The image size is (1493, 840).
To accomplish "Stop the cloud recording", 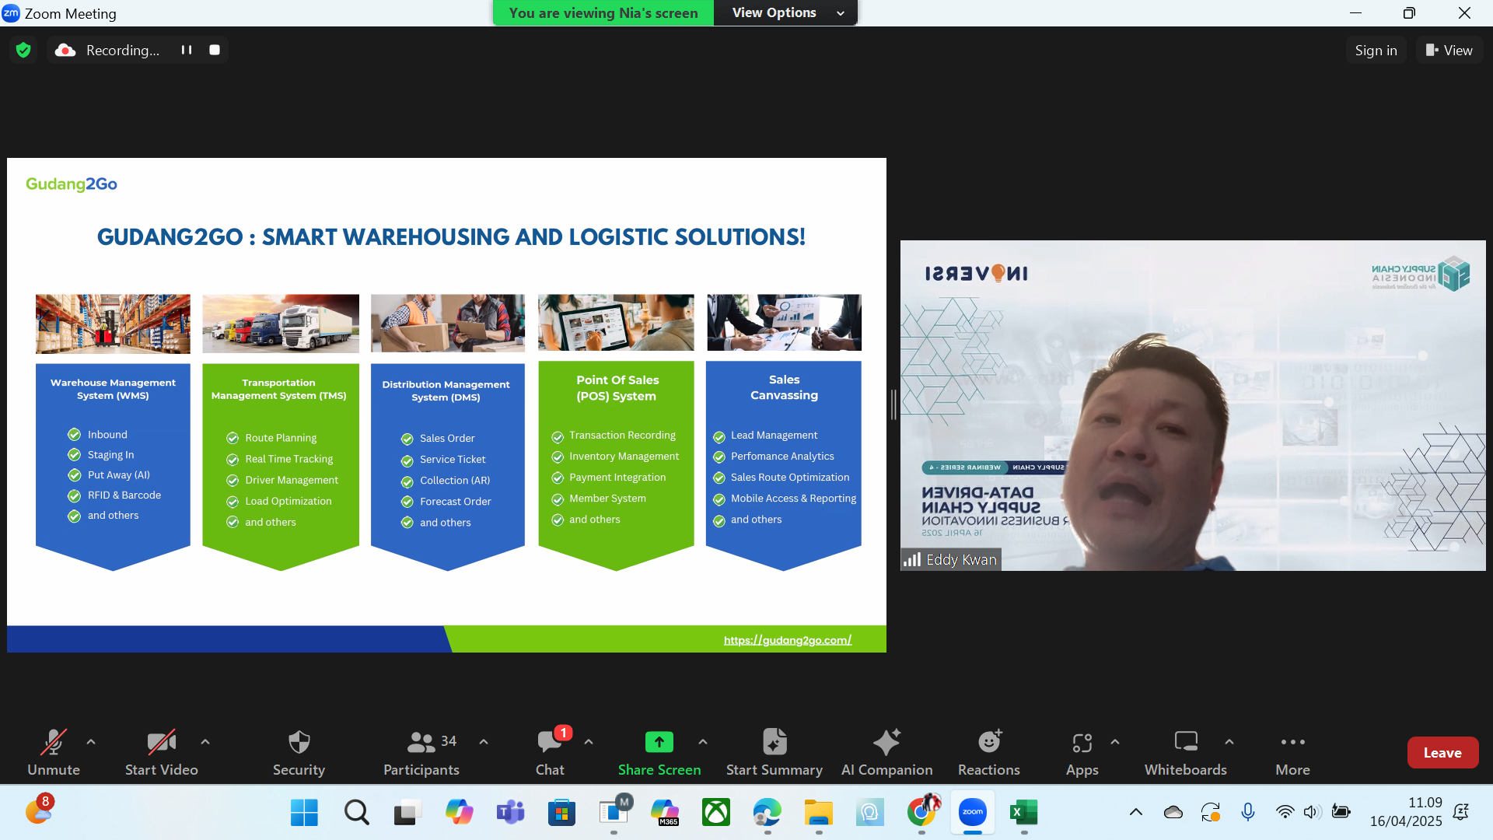I will [215, 50].
